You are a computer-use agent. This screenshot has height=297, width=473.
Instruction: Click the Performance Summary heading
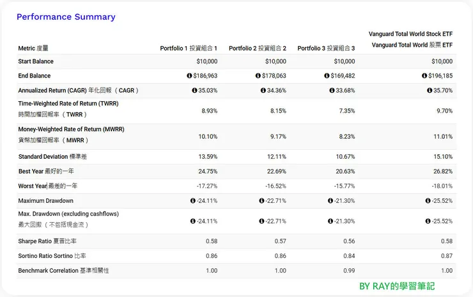[66, 17]
